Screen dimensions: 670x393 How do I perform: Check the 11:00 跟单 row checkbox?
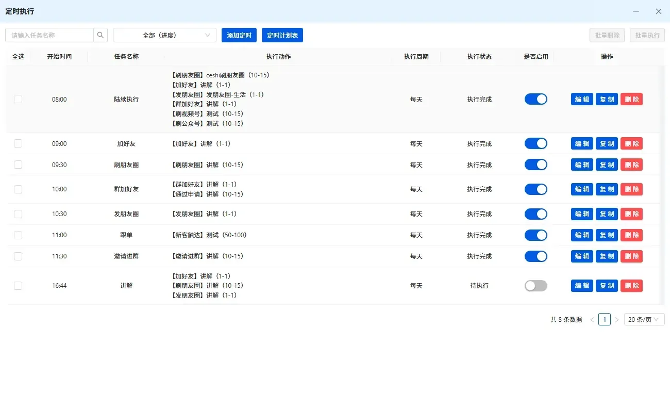tap(18, 235)
